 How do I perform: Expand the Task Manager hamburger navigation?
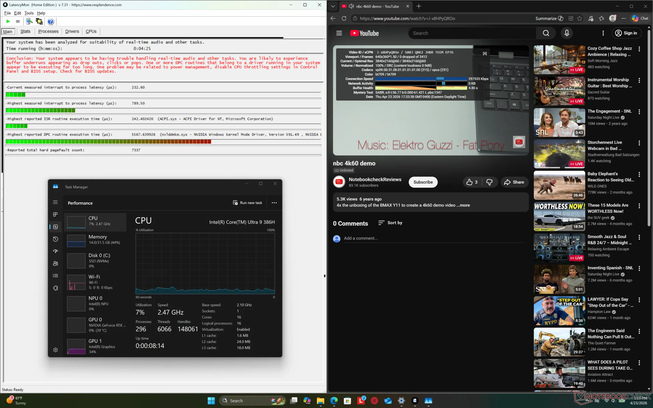coord(55,202)
